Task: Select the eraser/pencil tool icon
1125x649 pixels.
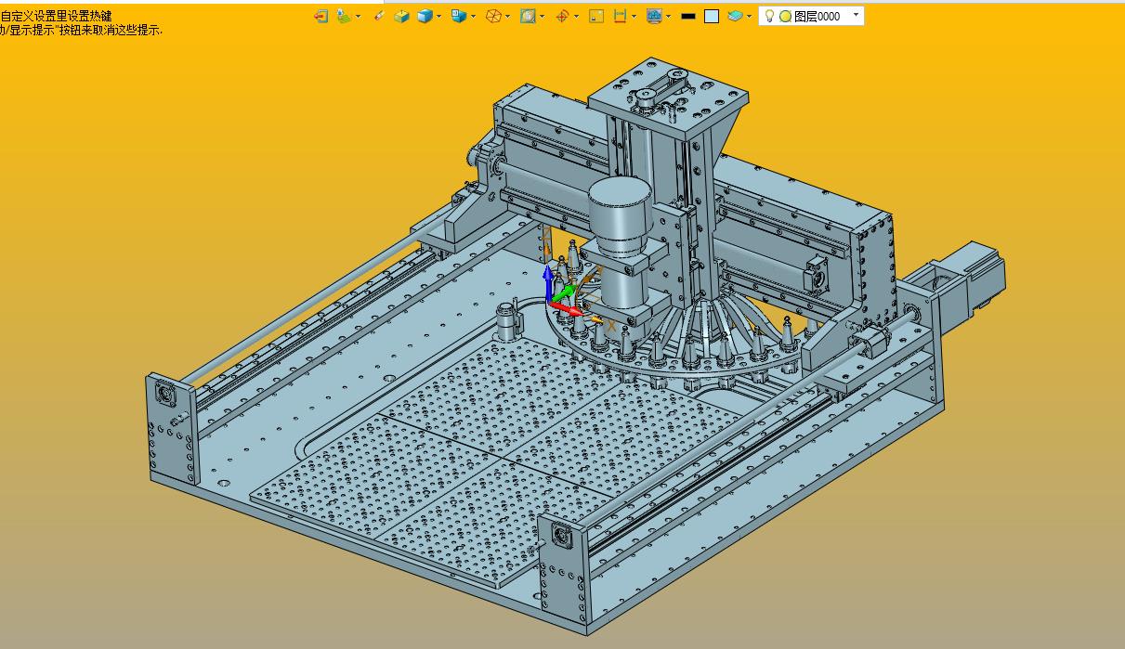Action: pyautogui.click(x=378, y=16)
